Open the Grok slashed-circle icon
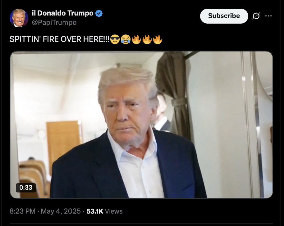The height and width of the screenshot is (226, 284). pyautogui.click(x=256, y=16)
